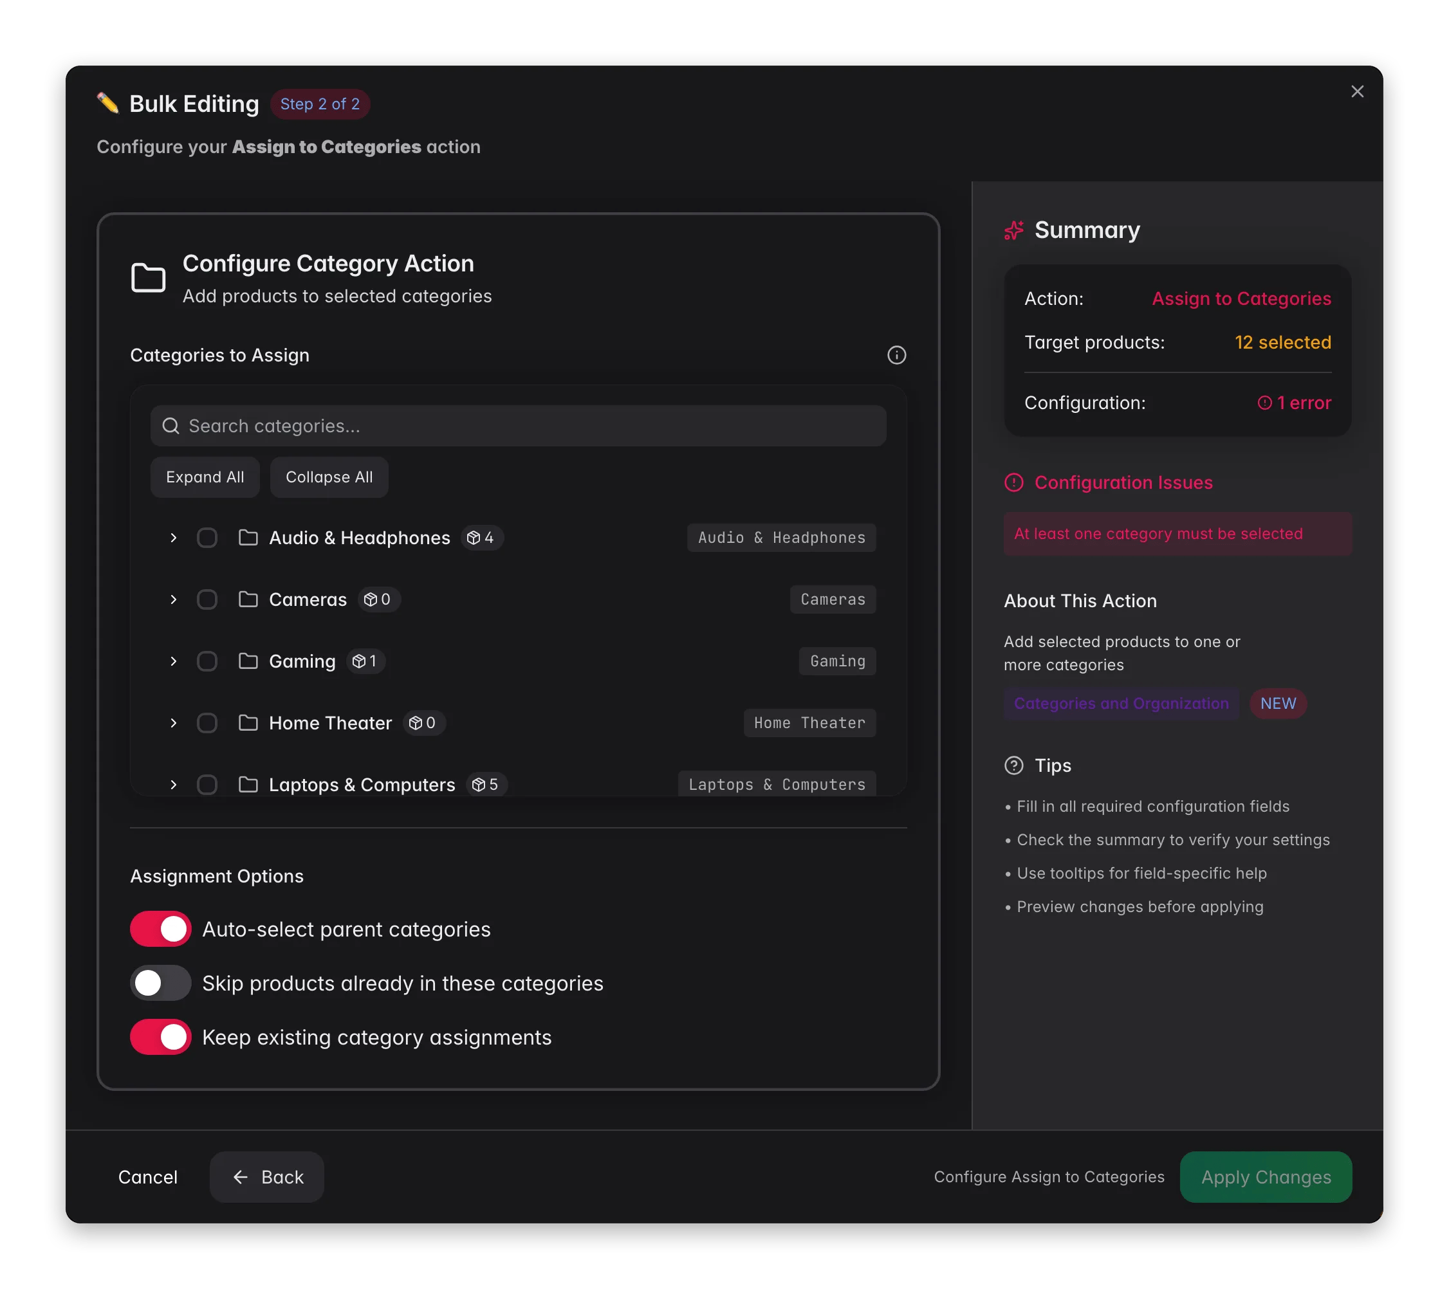The image size is (1449, 1289).
Task: Select the Home Theater tree row label
Action: click(330, 723)
